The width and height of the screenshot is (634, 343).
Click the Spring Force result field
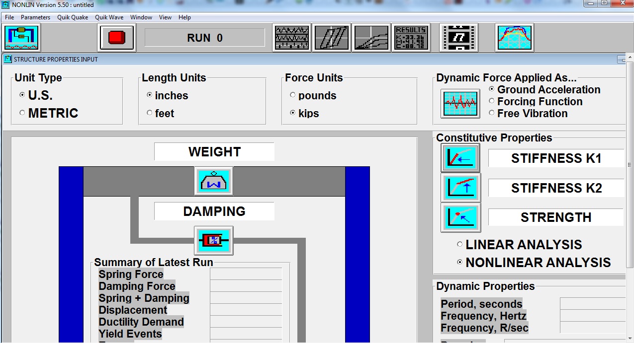point(246,274)
